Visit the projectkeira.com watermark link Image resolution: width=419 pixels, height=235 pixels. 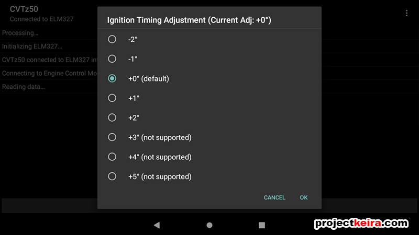click(x=361, y=224)
